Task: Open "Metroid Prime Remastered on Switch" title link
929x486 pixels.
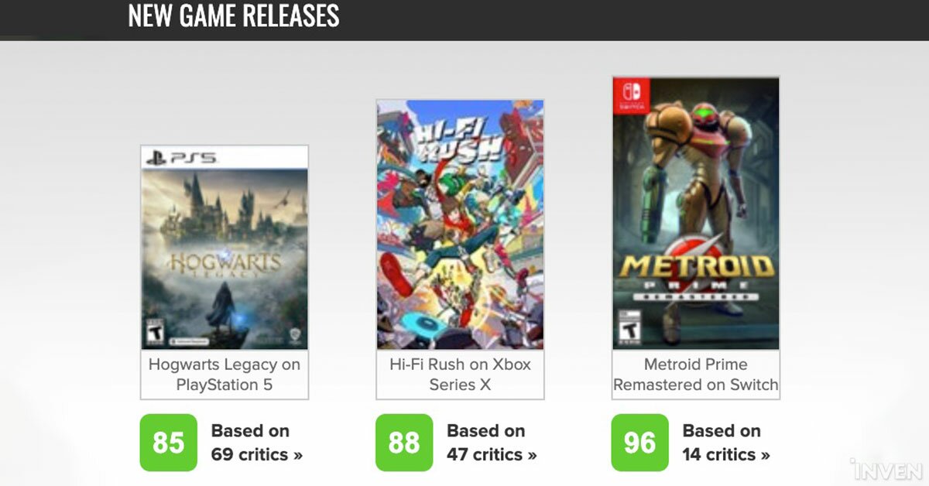Action: coord(696,374)
